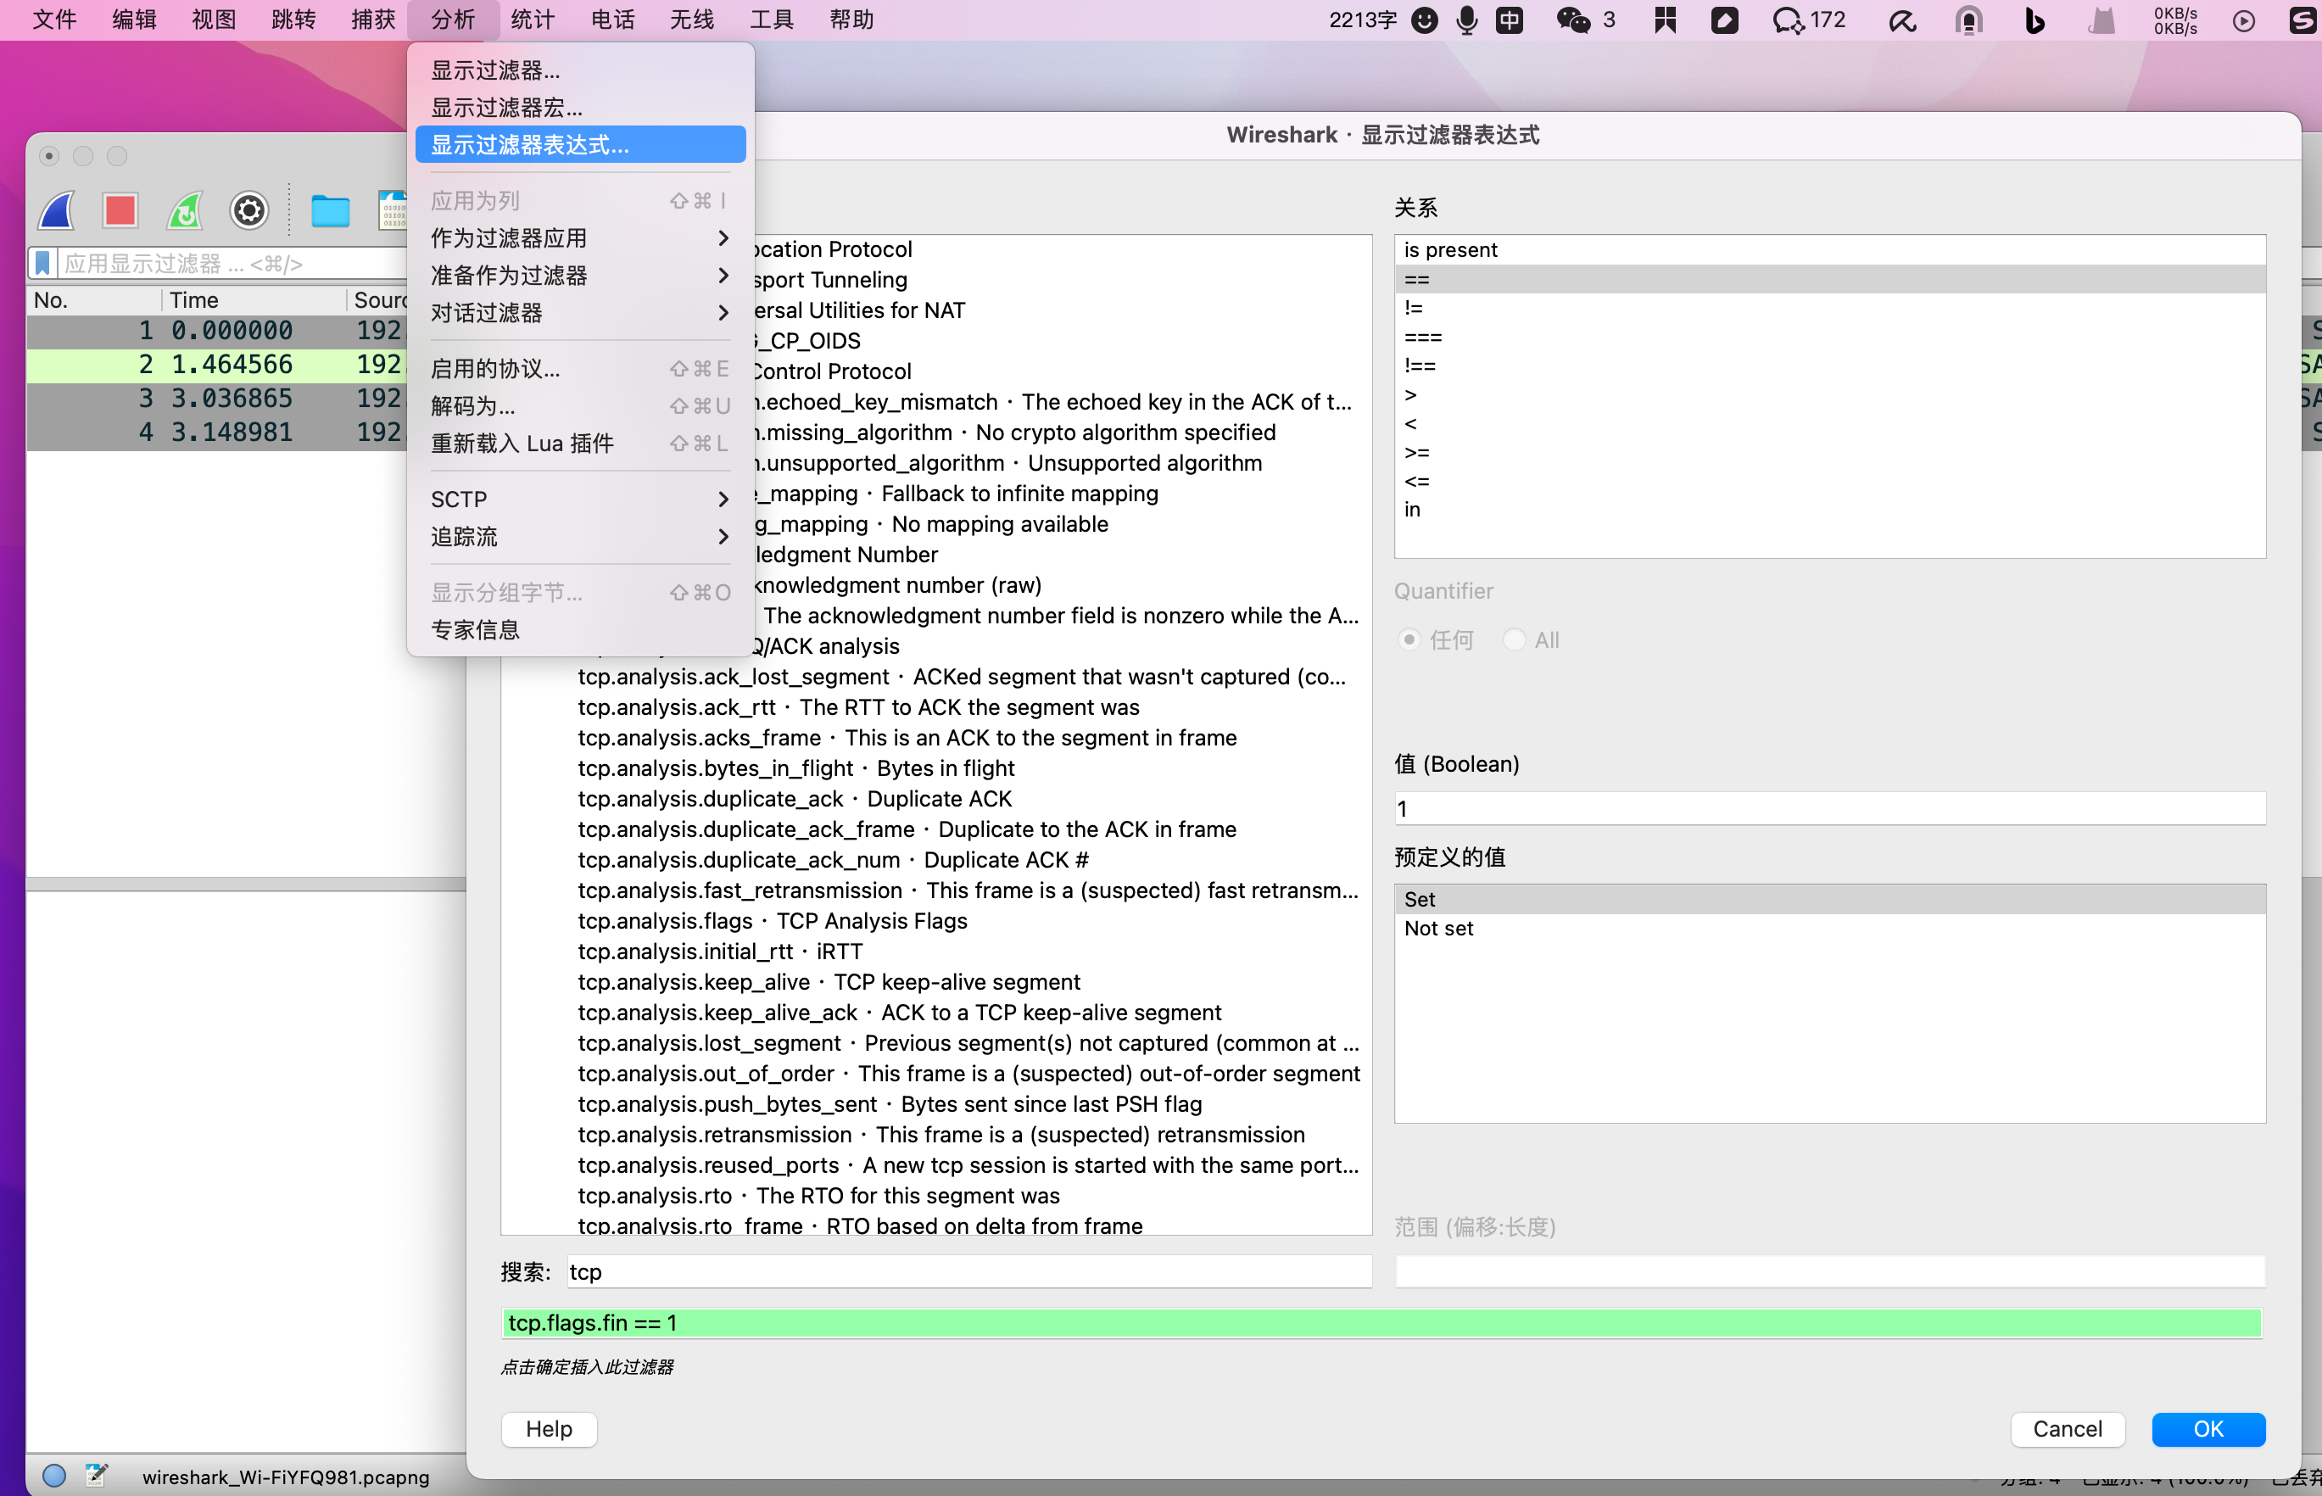Click the green restart capture icon
2322x1496 pixels.
click(185, 211)
